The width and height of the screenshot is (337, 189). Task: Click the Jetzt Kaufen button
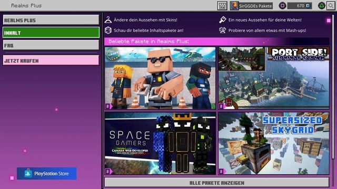(x=51, y=60)
